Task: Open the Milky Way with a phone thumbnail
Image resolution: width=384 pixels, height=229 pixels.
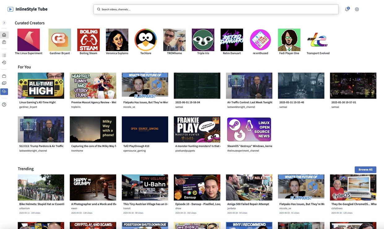Action: pos(93,130)
